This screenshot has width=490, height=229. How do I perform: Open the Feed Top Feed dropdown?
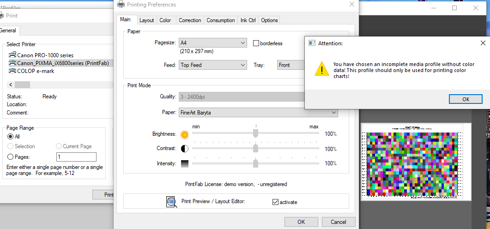[x=212, y=65]
